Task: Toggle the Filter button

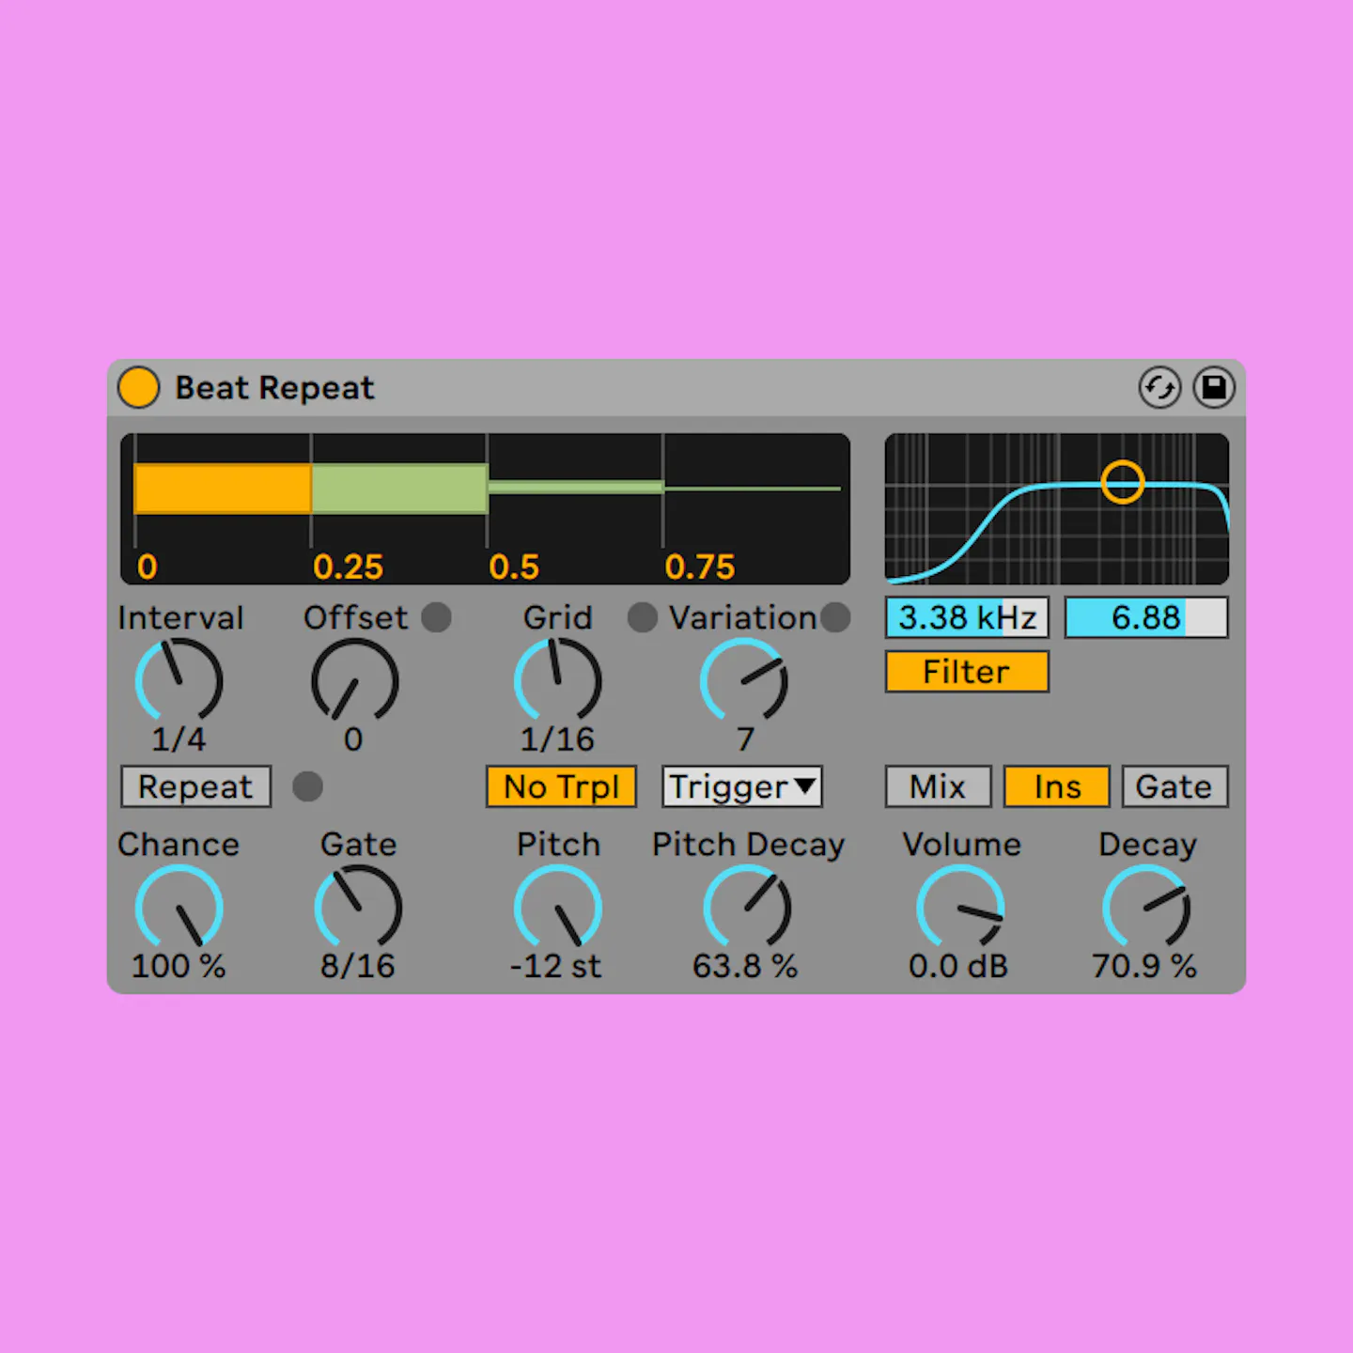Action: click(x=967, y=672)
